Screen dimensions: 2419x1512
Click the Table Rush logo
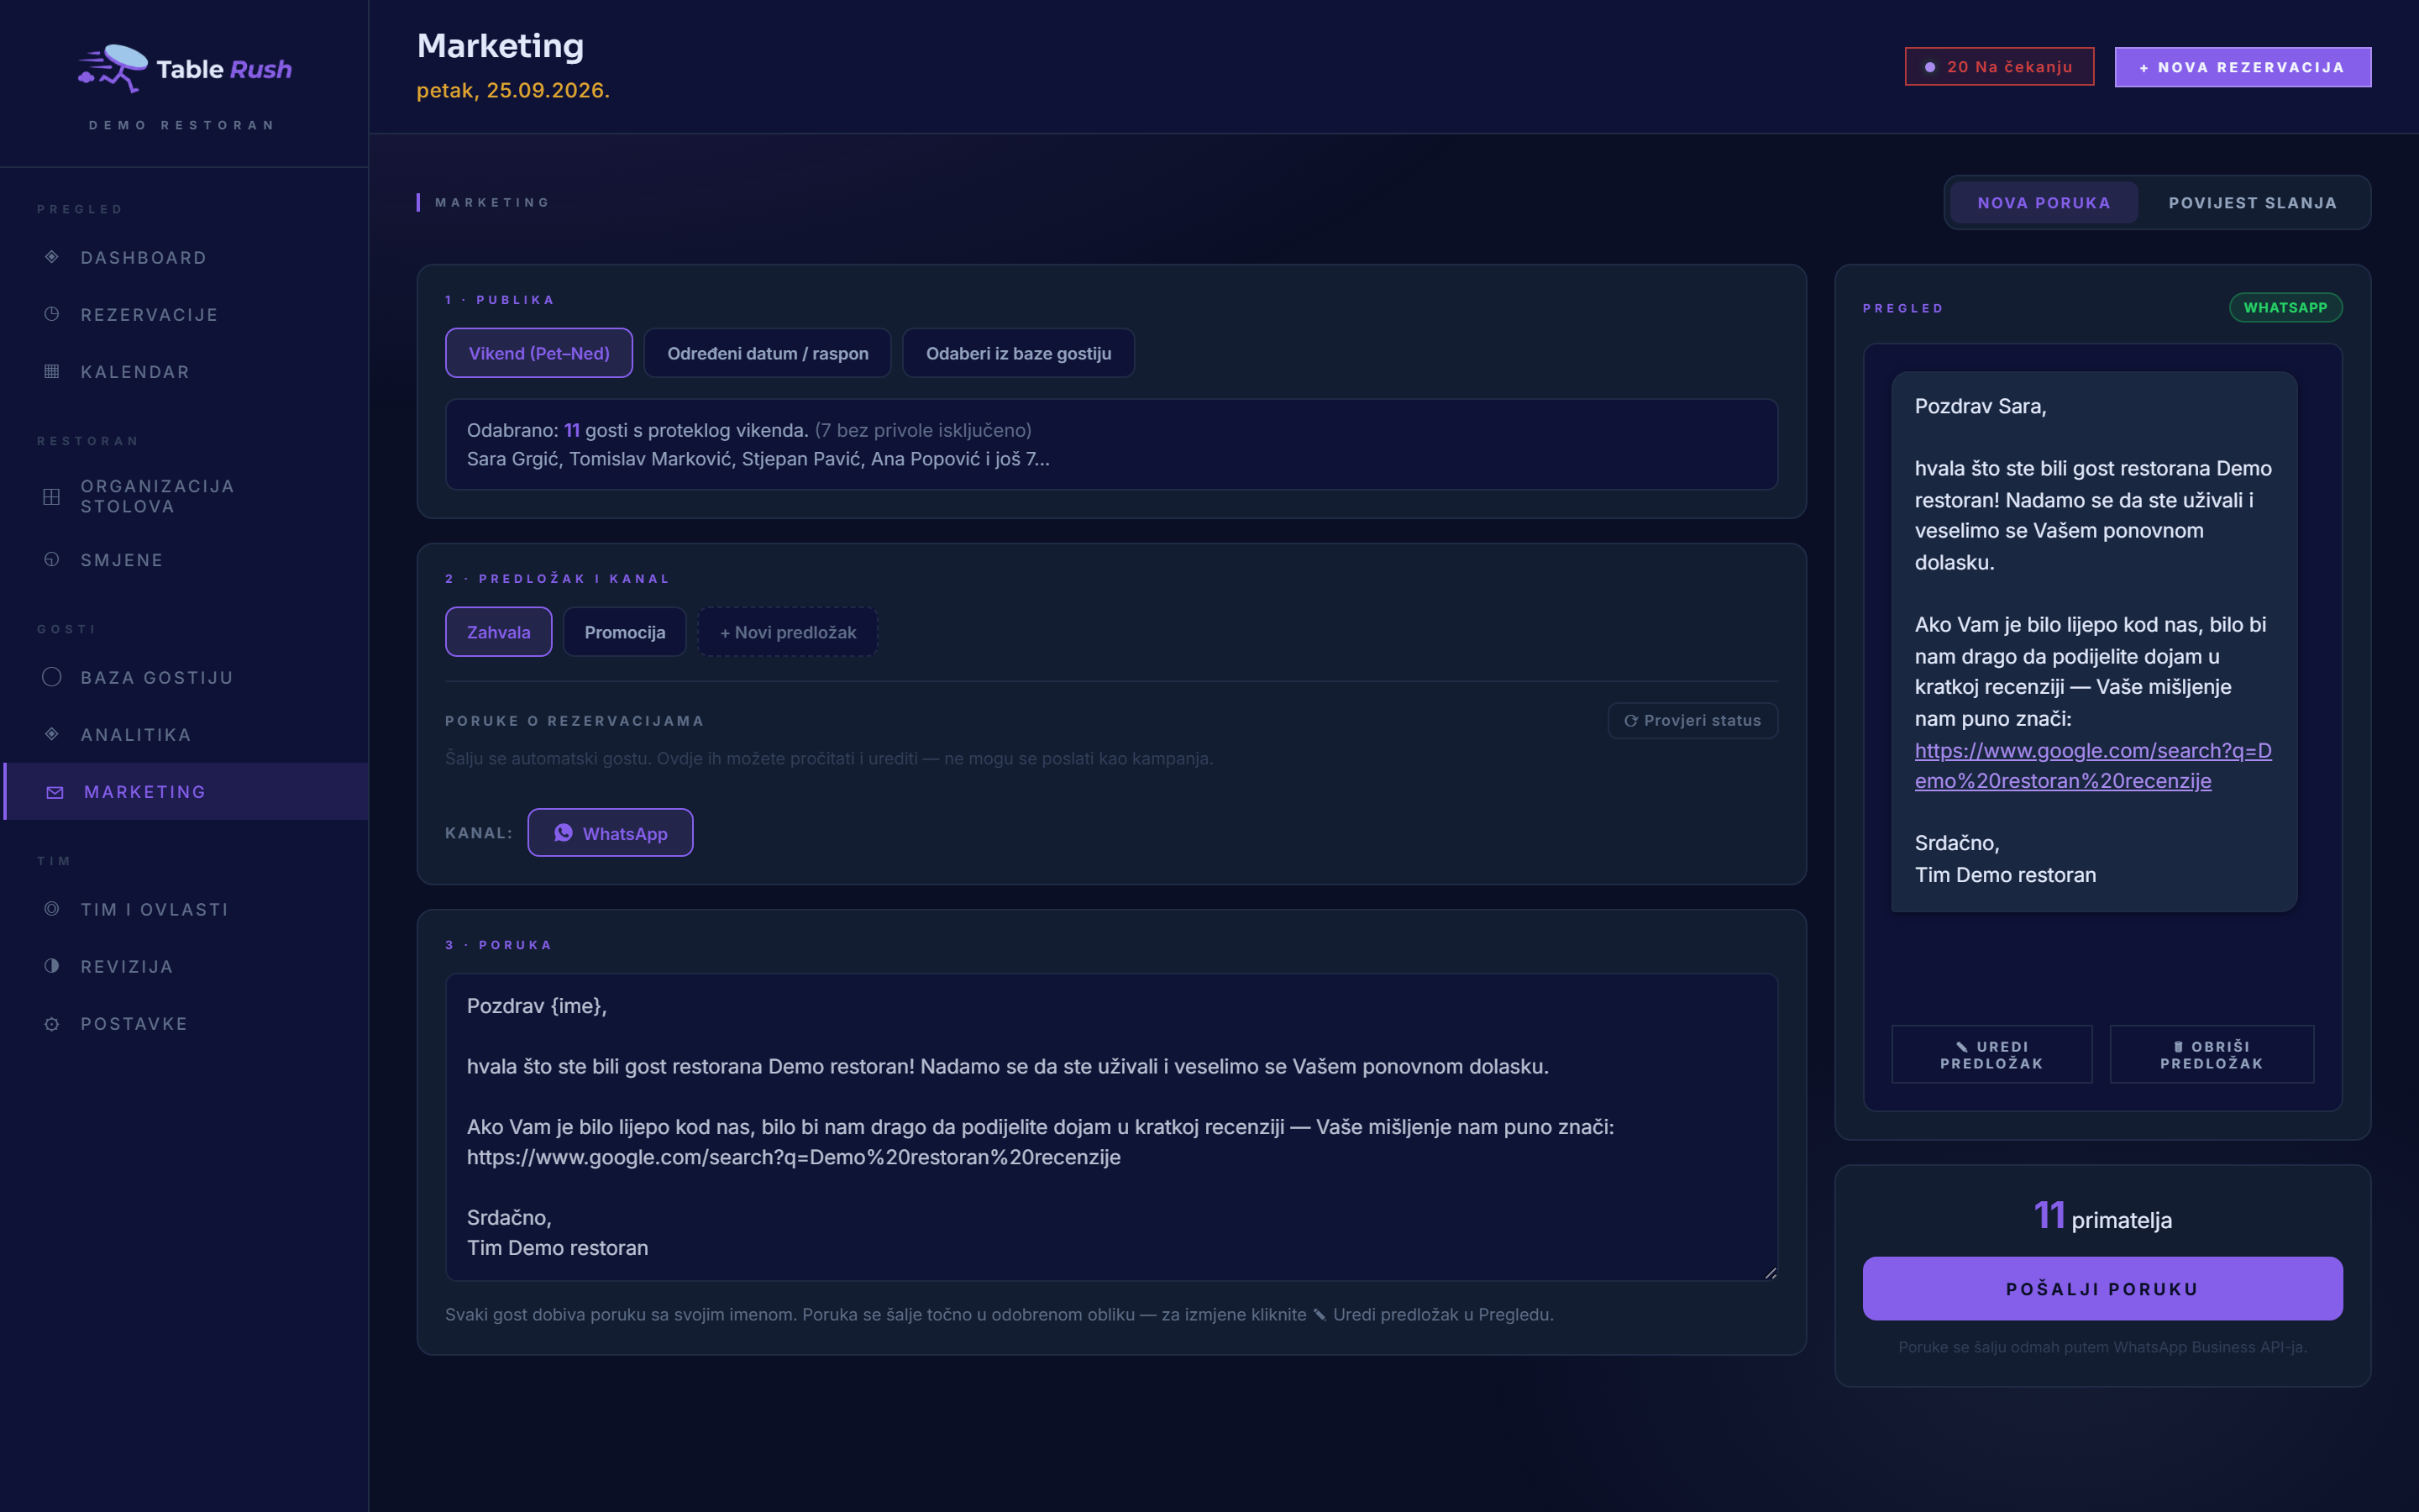point(185,69)
